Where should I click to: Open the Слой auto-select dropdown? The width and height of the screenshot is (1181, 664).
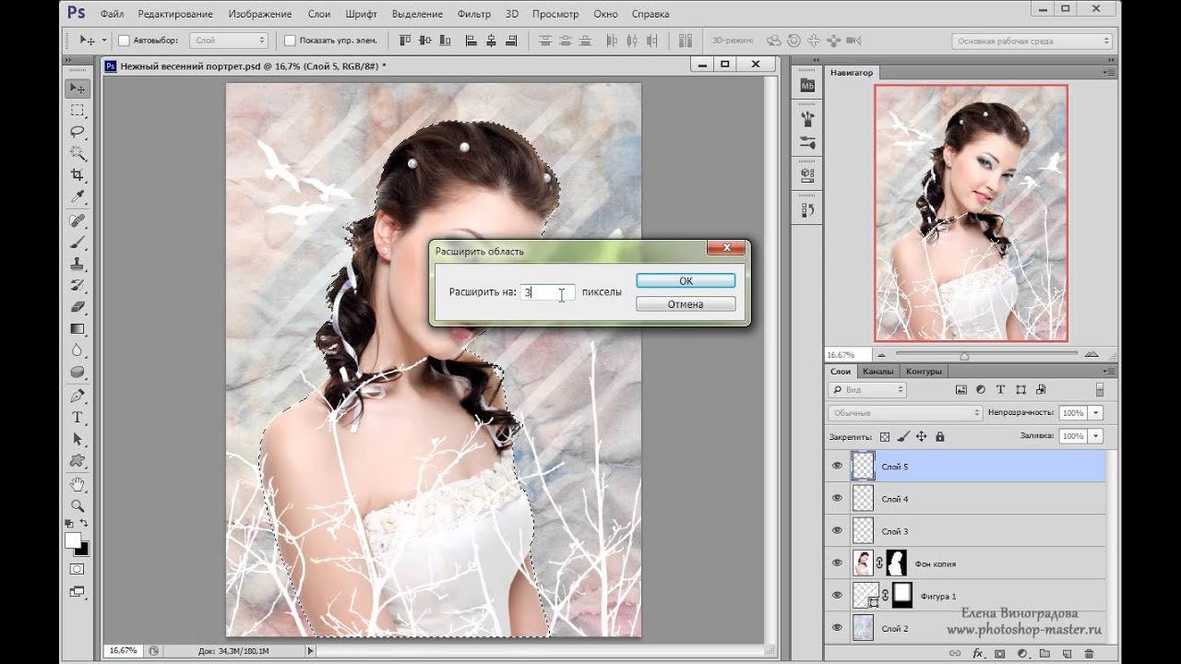(x=229, y=41)
